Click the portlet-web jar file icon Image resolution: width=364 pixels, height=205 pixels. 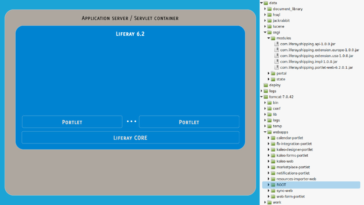tap(277, 67)
